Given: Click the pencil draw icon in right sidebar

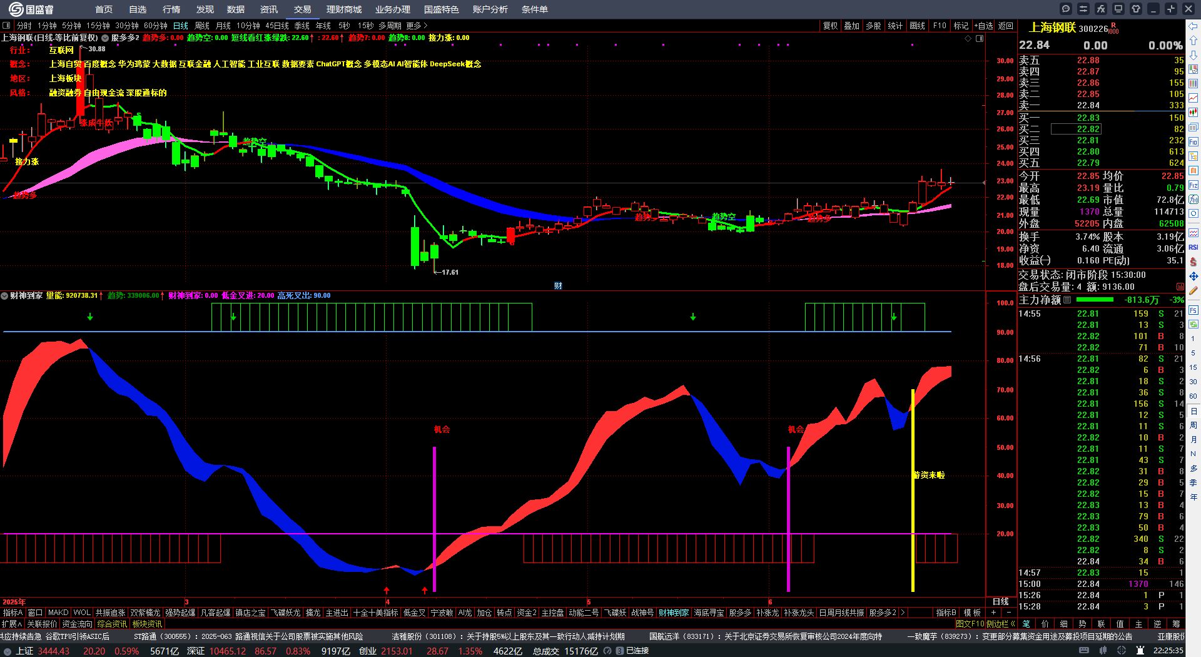Looking at the screenshot, I should [1193, 291].
